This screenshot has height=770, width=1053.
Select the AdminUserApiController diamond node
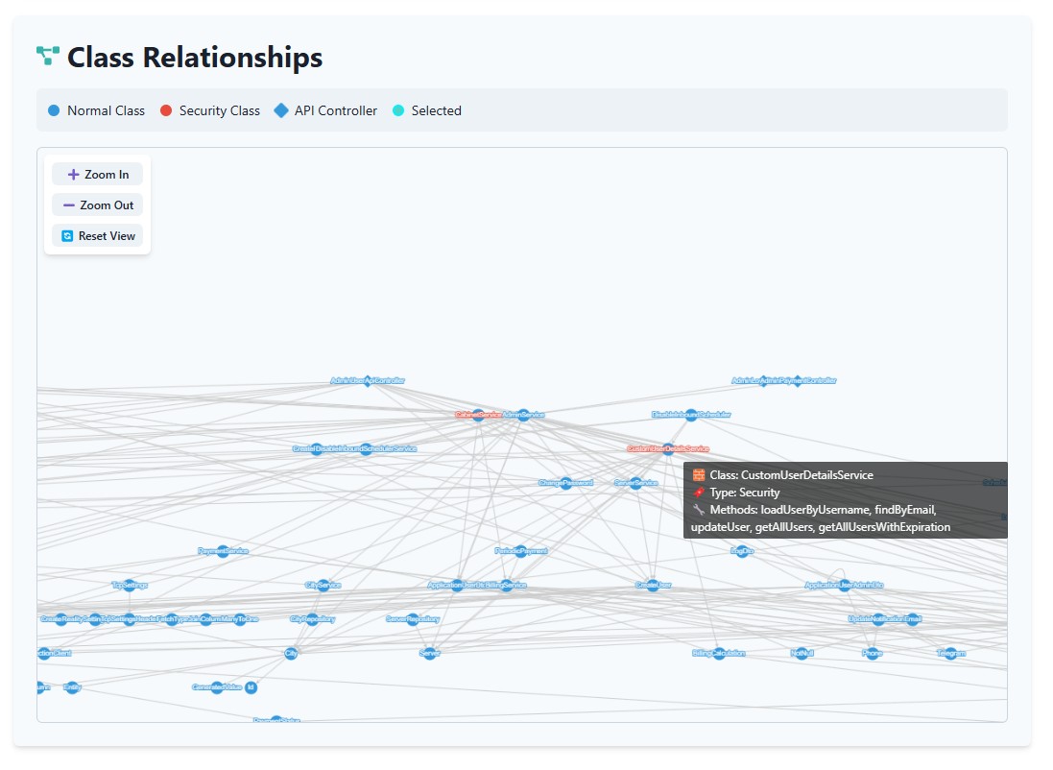368,381
